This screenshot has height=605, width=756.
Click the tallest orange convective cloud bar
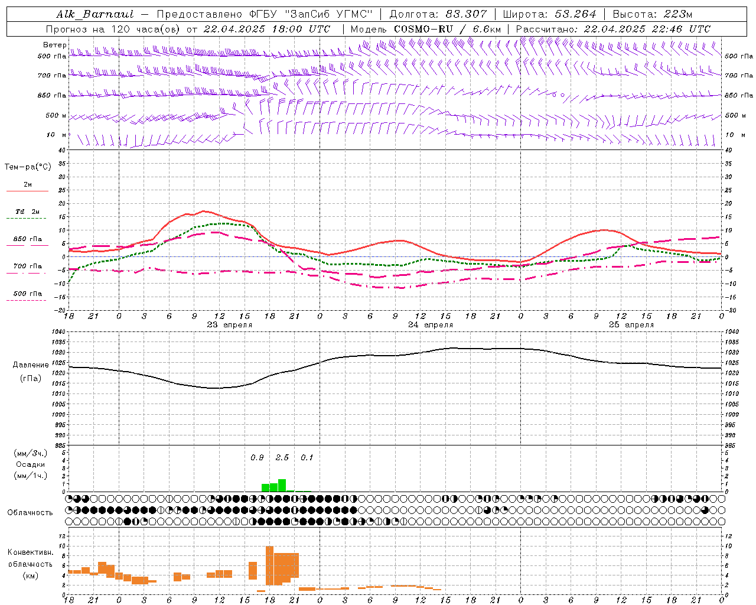point(269,565)
